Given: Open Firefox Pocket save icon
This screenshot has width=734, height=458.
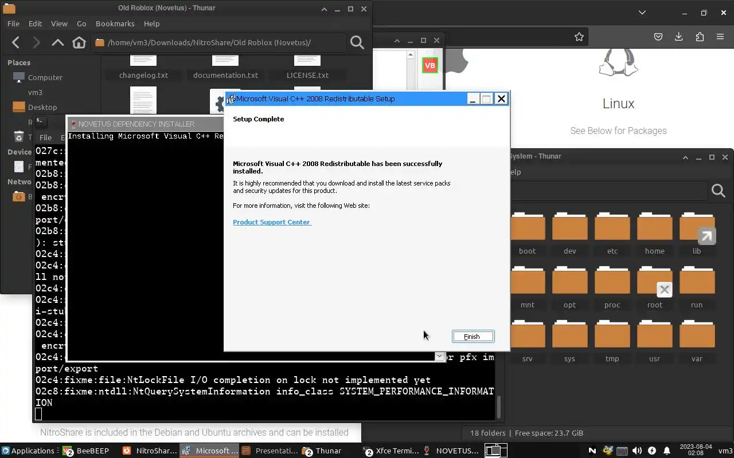Looking at the screenshot, I should 658,37.
